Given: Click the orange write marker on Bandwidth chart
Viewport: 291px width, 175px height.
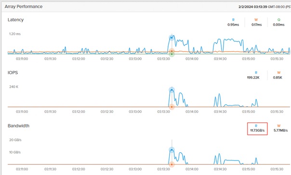Looking at the screenshot, I should pyautogui.click(x=172, y=164).
